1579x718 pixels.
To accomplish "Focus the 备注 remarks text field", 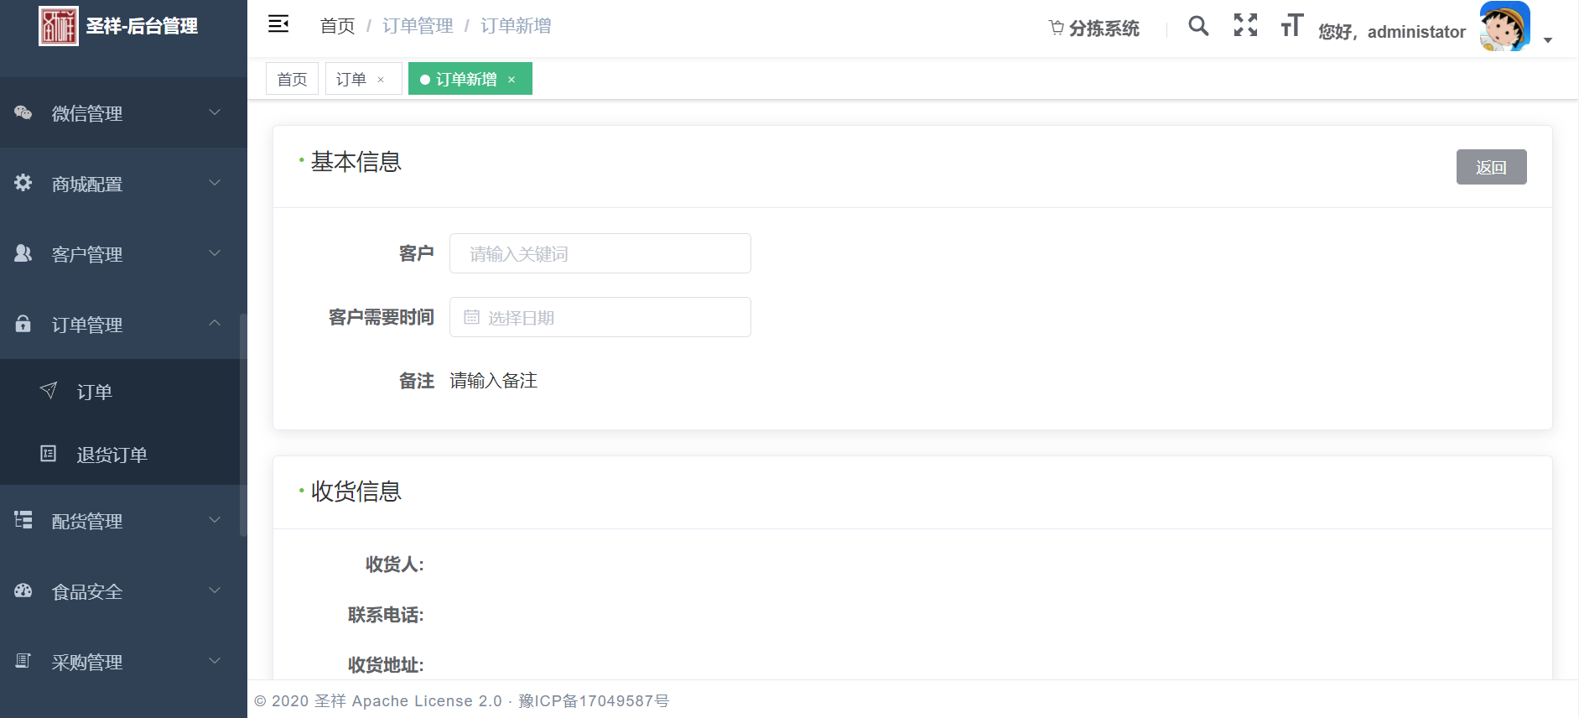I will click(x=494, y=381).
